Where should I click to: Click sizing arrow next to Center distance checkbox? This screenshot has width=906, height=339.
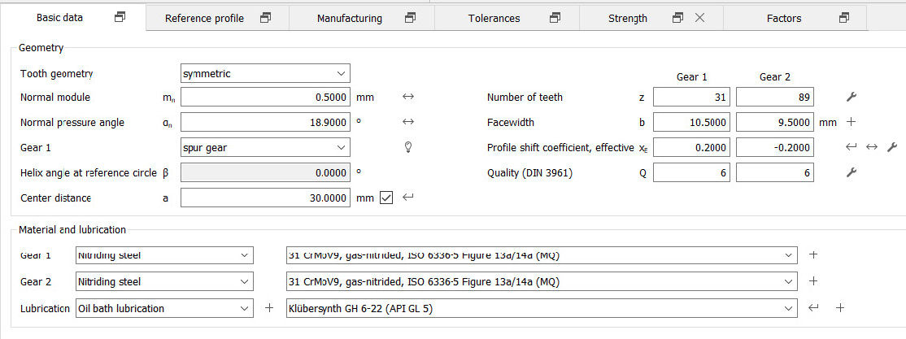pos(408,198)
